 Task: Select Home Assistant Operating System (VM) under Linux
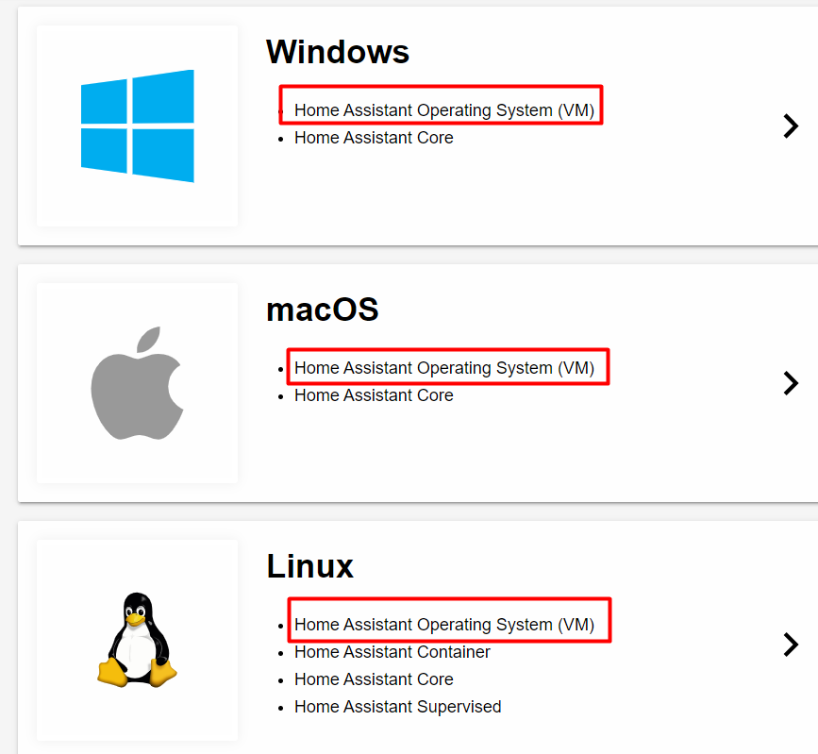[x=444, y=625]
